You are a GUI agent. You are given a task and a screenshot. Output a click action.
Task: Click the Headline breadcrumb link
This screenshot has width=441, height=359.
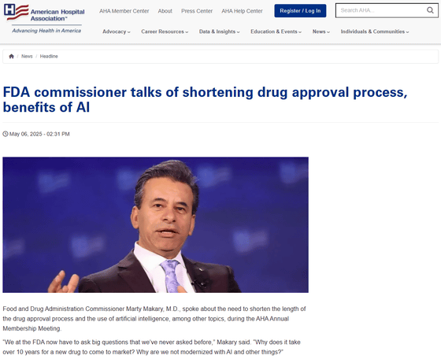click(49, 56)
